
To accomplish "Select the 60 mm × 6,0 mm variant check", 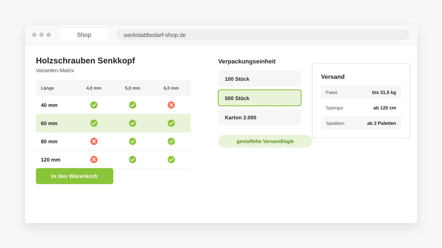I will click(171, 123).
